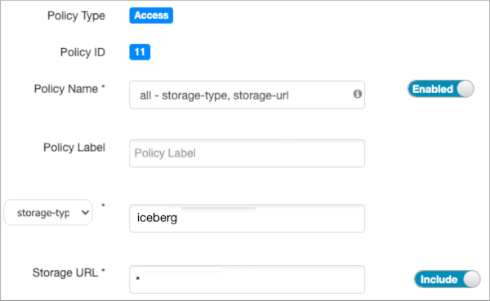Select the iceberg value text
Screen dimensions: 490x301
coord(157,218)
